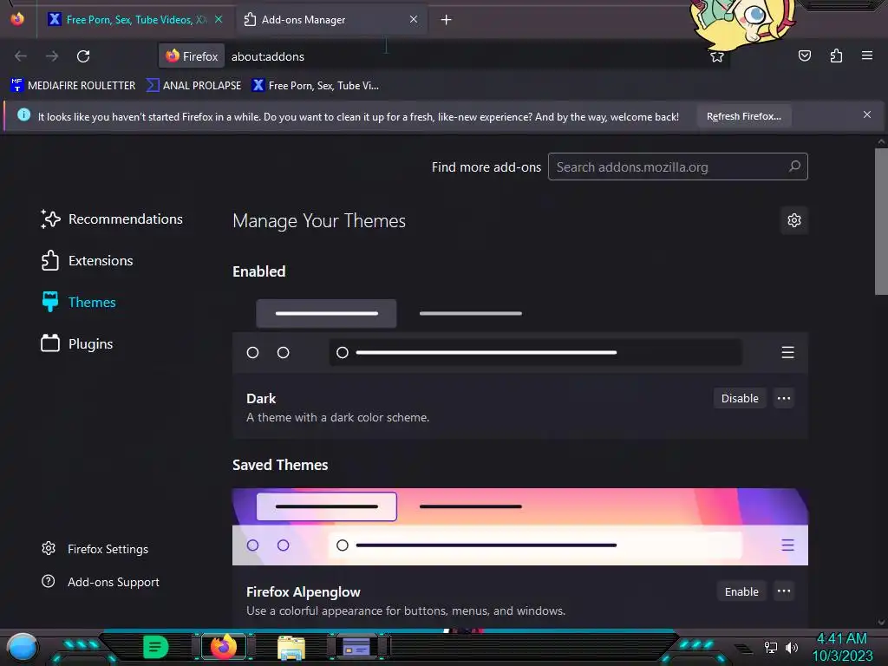Click the Dark theme preview image
The width and height of the screenshot is (888, 666).
(520, 333)
